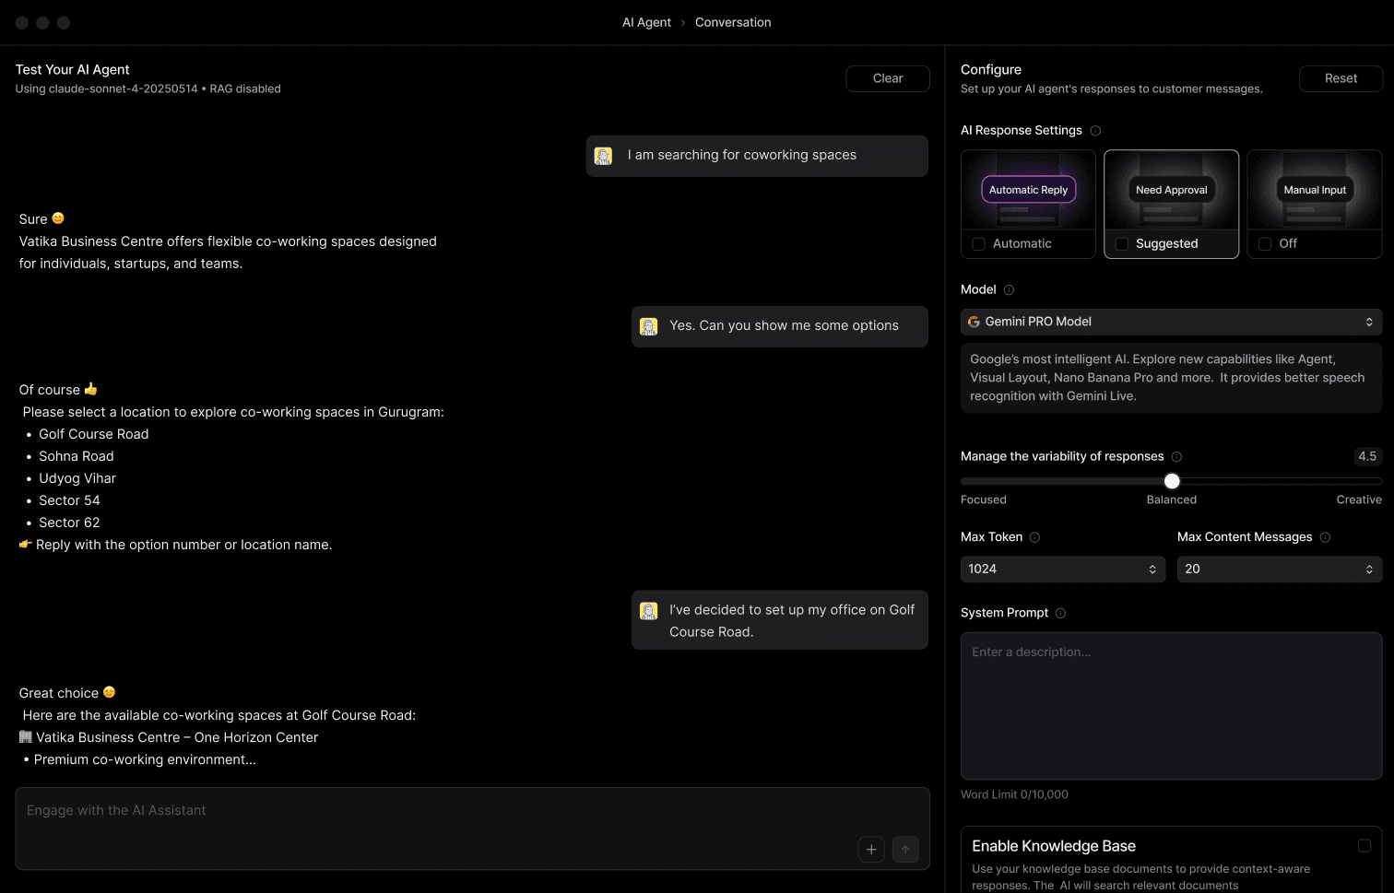The height and width of the screenshot is (893, 1394).
Task: Click the 'Golf Course Road' list item
Action: point(94,434)
